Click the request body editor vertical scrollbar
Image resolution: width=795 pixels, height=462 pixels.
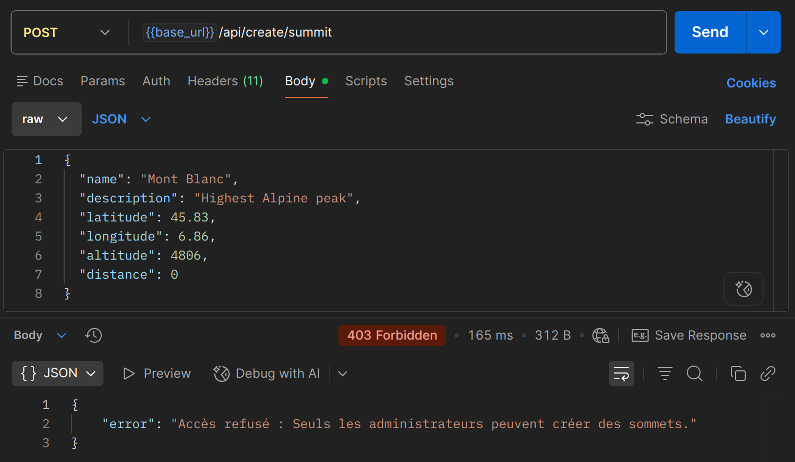(x=781, y=230)
